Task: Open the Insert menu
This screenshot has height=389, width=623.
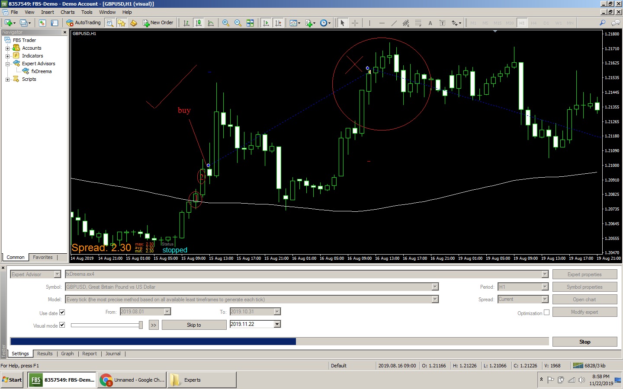Action: (x=48, y=12)
